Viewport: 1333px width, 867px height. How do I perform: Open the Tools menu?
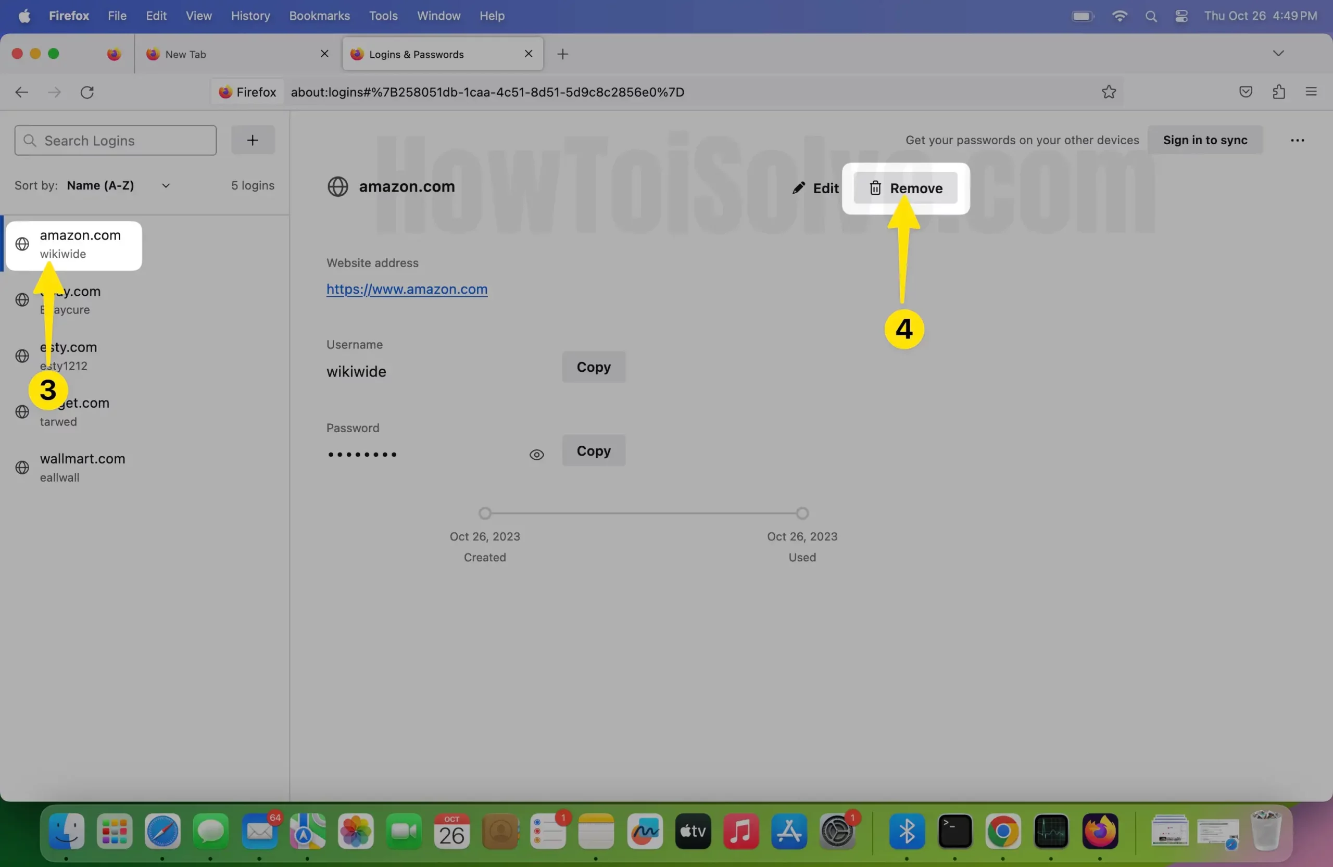[383, 16]
